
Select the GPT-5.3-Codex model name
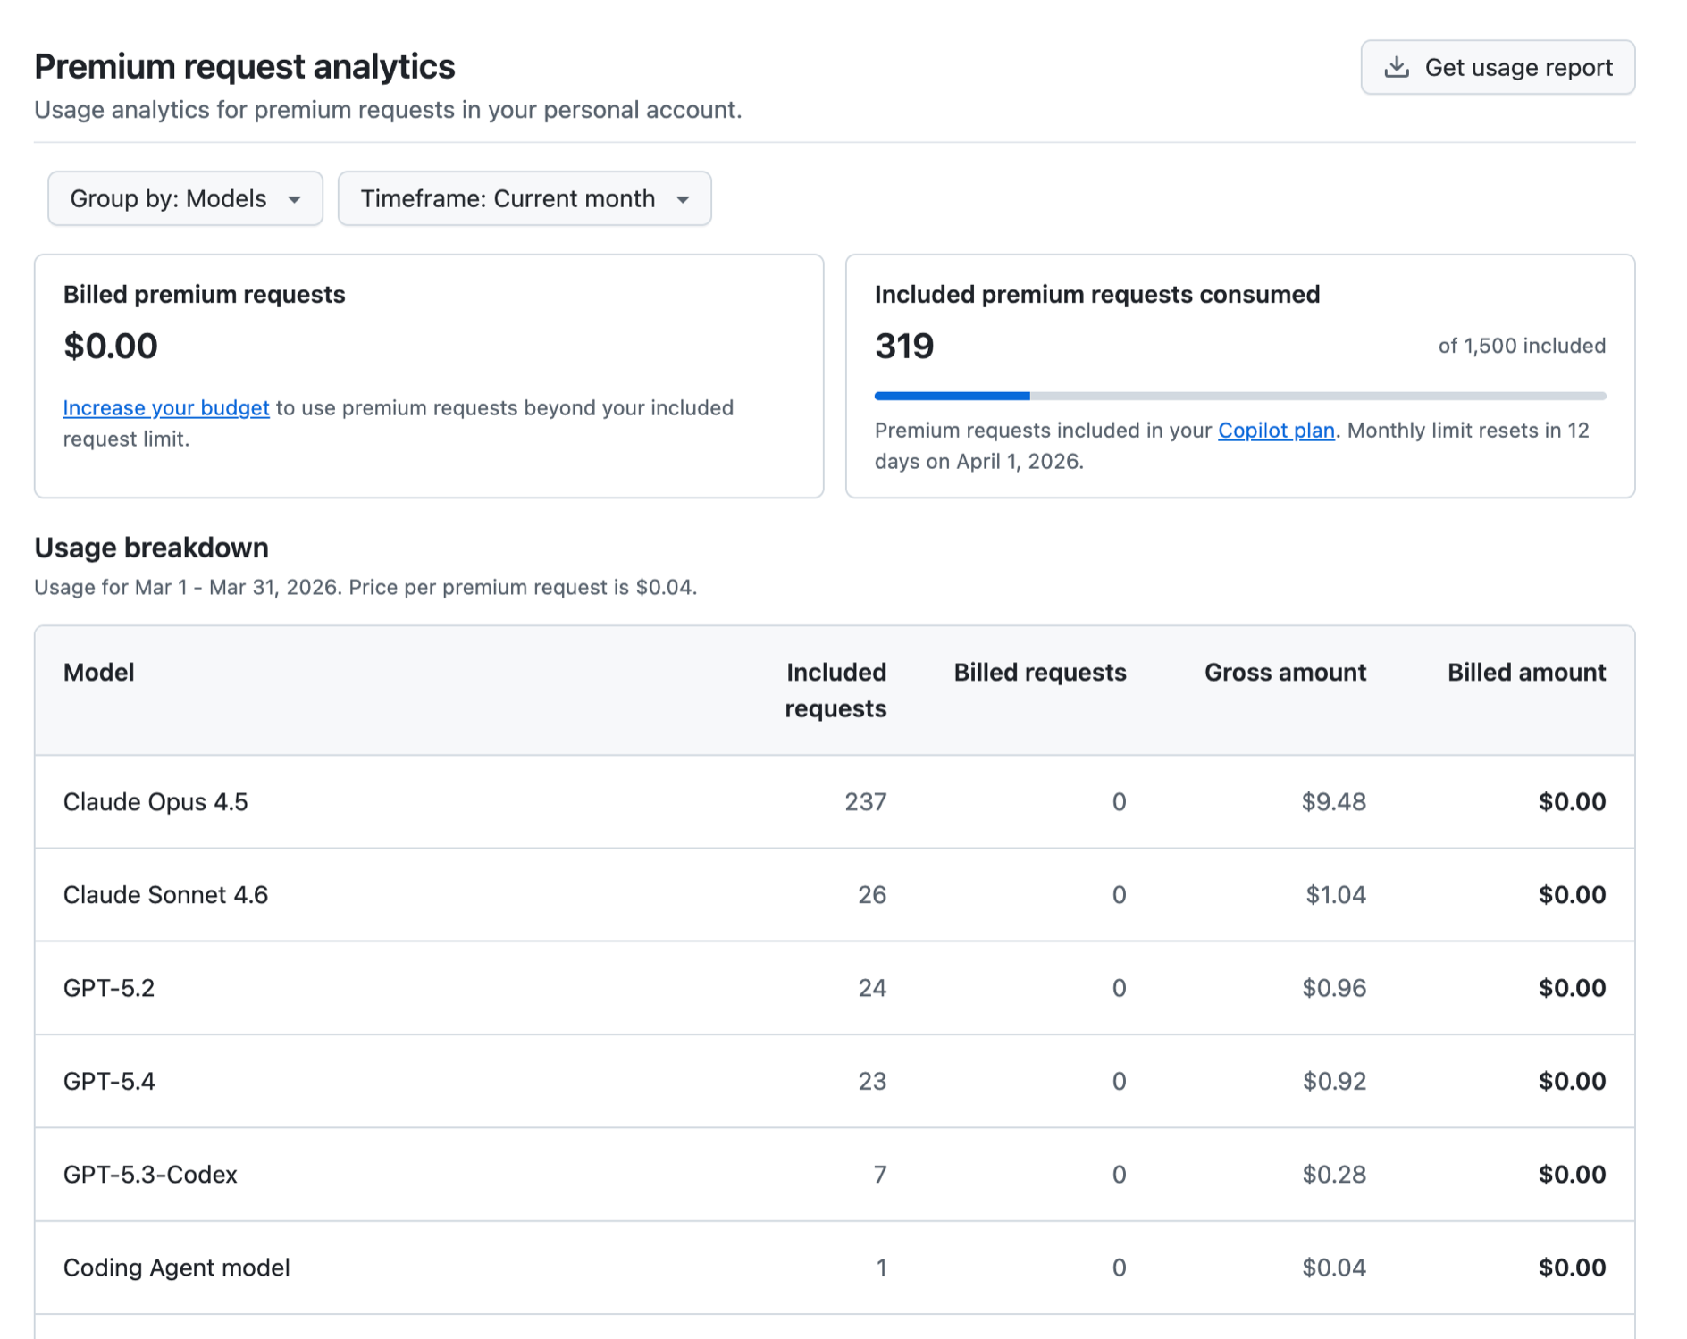(150, 1175)
